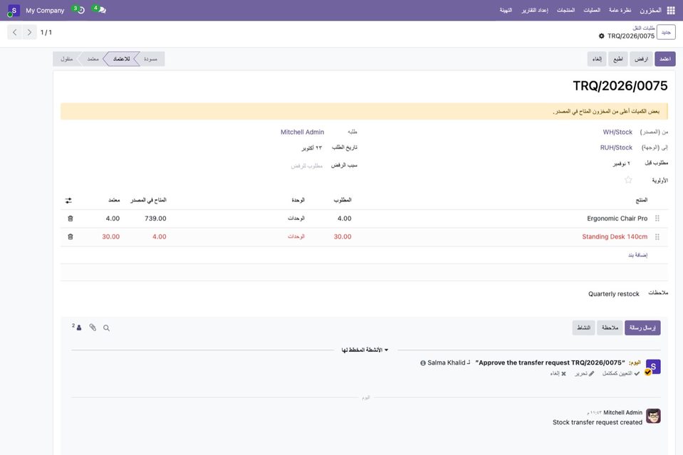Viewport: 683px width, 455px height.
Task: Click the Quarterly restock notes field
Action: pyautogui.click(x=614, y=294)
